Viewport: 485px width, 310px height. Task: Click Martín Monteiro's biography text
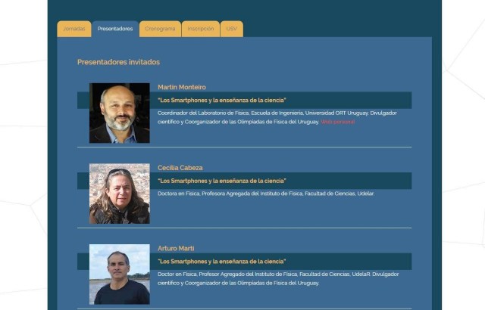click(277, 117)
